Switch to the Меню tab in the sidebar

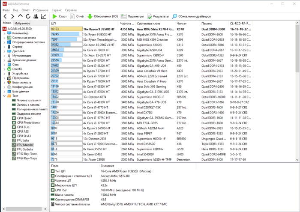click(7, 23)
